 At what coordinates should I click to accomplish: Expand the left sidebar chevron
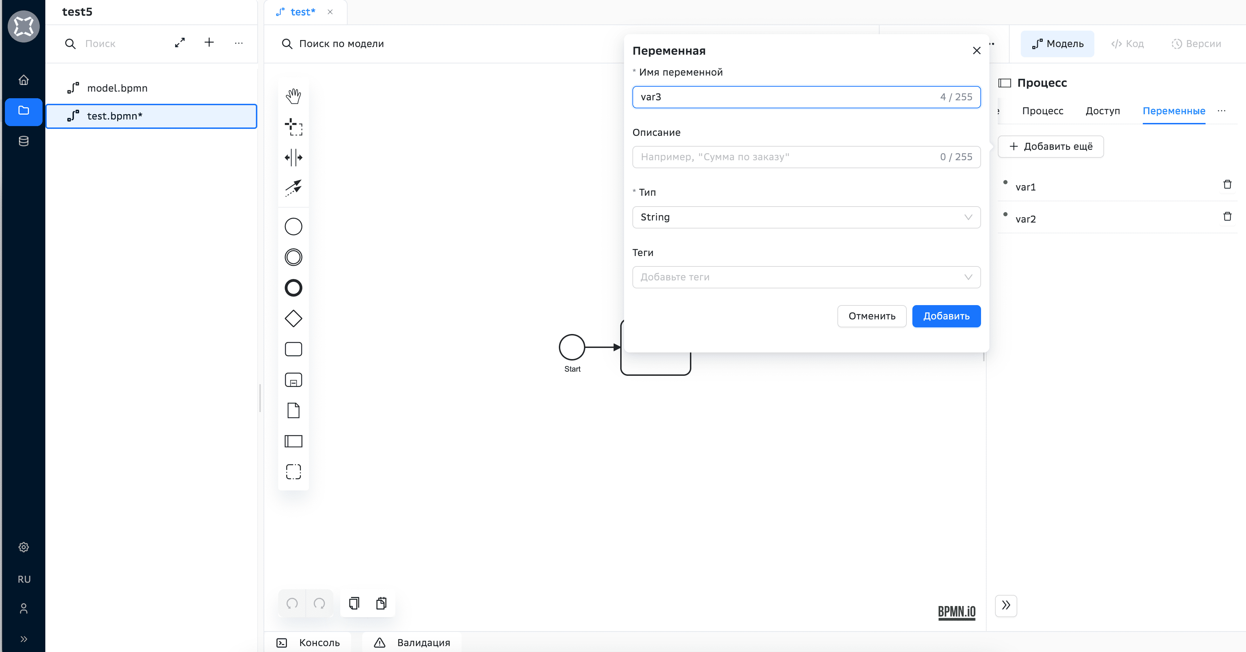tap(23, 639)
